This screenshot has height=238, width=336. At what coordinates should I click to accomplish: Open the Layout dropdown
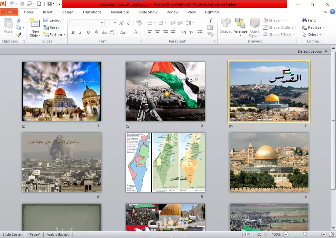[53, 20]
